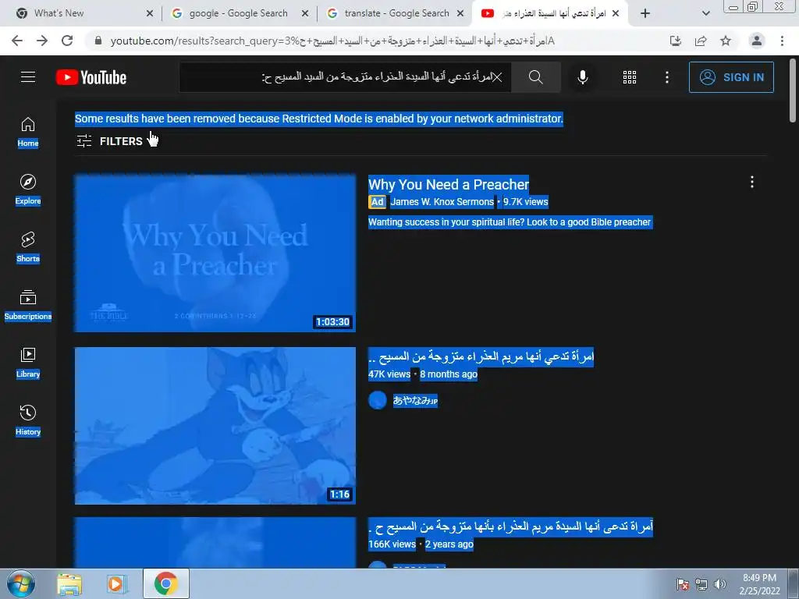Click inside the YouTube search box
Viewport: 799px width, 599px height.
pos(346,77)
